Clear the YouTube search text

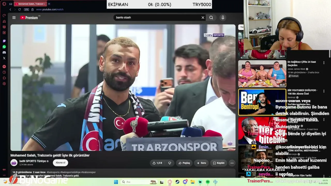tap(203, 18)
